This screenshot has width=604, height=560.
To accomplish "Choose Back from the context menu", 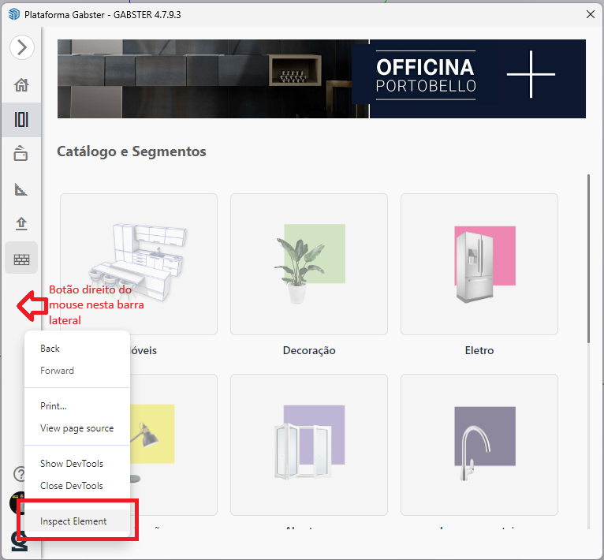I will [50, 349].
